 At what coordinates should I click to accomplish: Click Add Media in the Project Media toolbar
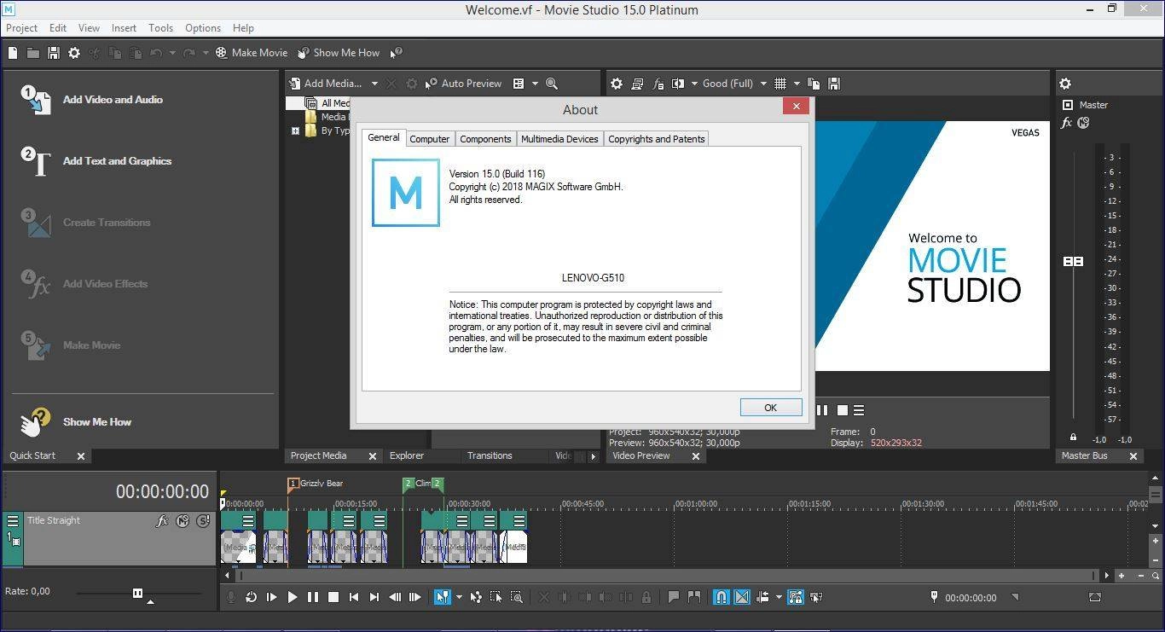(x=326, y=84)
